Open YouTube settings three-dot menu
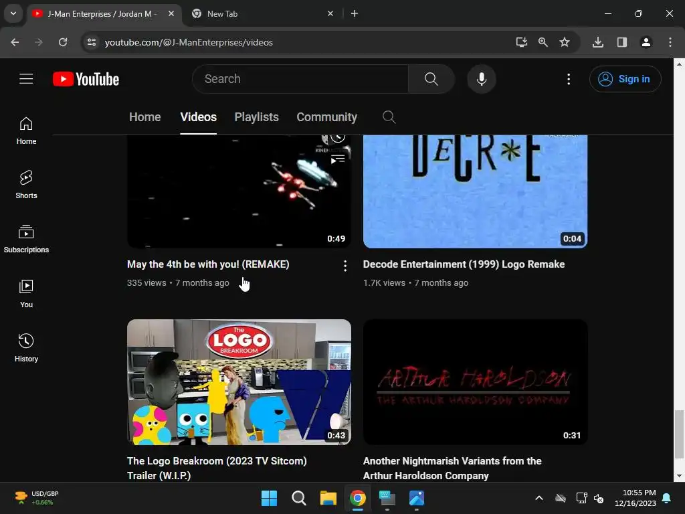685x514 pixels. click(x=569, y=79)
